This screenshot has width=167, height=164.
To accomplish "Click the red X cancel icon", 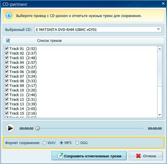I will coord(138,156).
